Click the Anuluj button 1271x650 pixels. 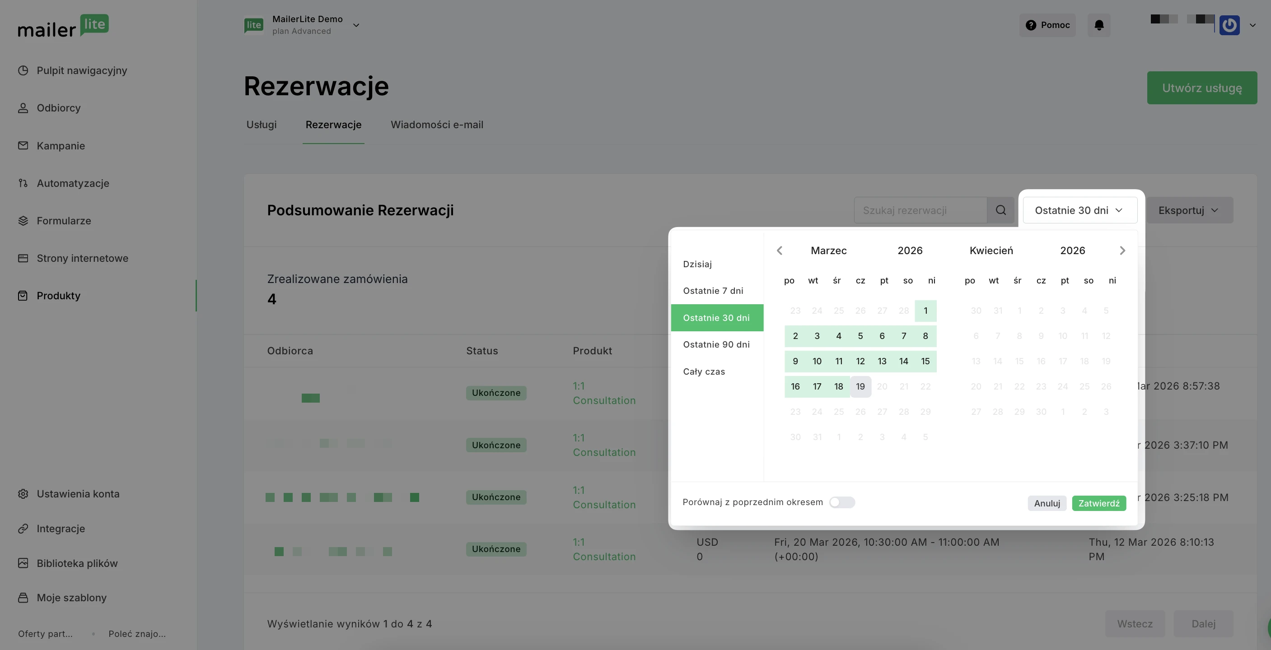pos(1047,504)
